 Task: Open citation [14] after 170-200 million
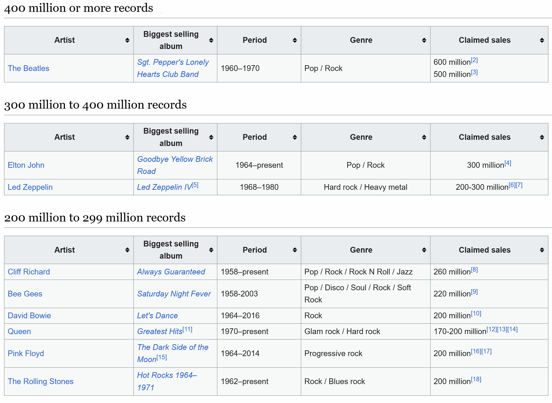coord(513,329)
